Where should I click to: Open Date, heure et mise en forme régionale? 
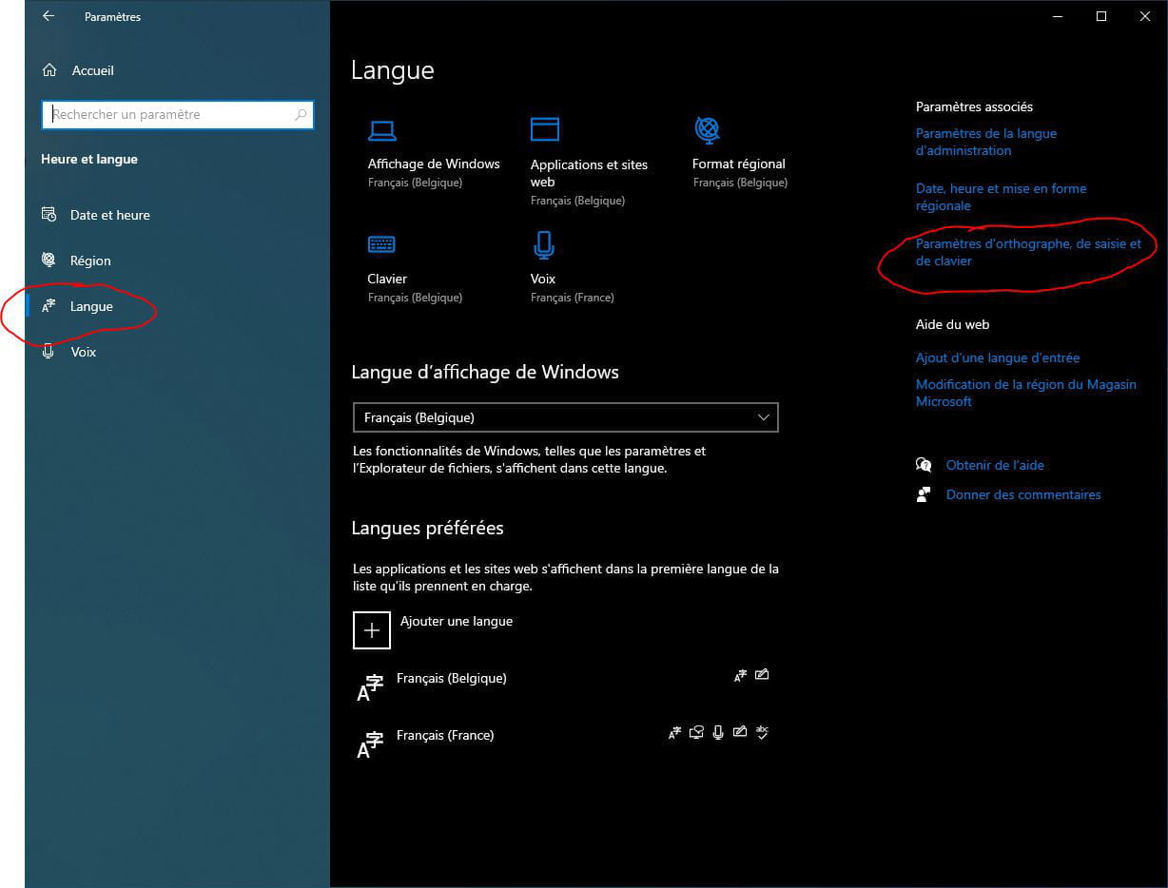pyautogui.click(x=1001, y=197)
